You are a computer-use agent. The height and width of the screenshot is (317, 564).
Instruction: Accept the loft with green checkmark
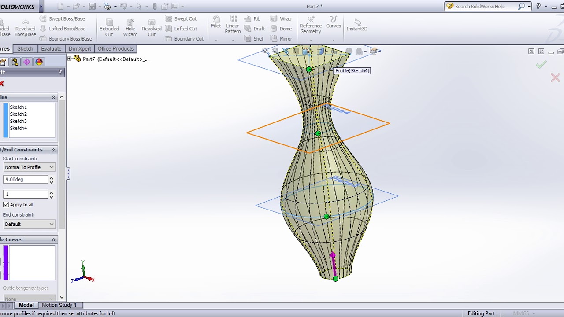(x=541, y=65)
